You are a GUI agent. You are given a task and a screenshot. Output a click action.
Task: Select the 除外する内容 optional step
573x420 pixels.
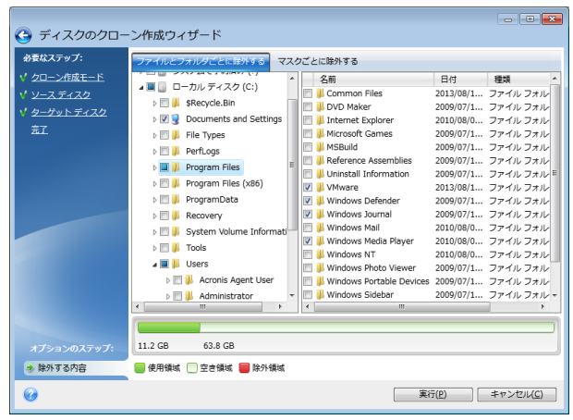62,367
